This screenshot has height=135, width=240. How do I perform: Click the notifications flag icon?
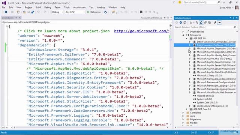174,2
